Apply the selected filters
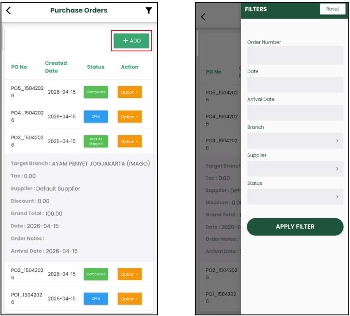 [x=295, y=227]
